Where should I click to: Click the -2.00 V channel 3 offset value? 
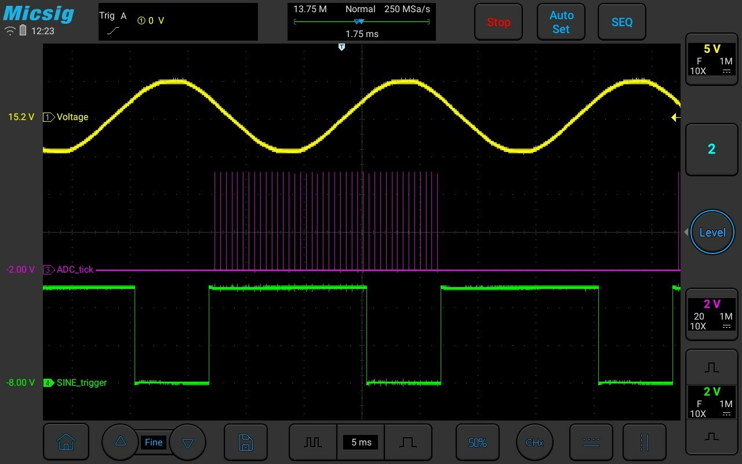pyautogui.click(x=20, y=270)
